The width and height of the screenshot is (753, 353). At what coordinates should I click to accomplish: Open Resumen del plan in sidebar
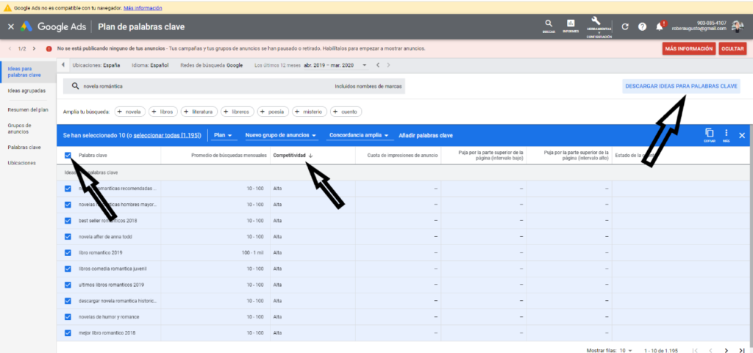[x=27, y=109]
